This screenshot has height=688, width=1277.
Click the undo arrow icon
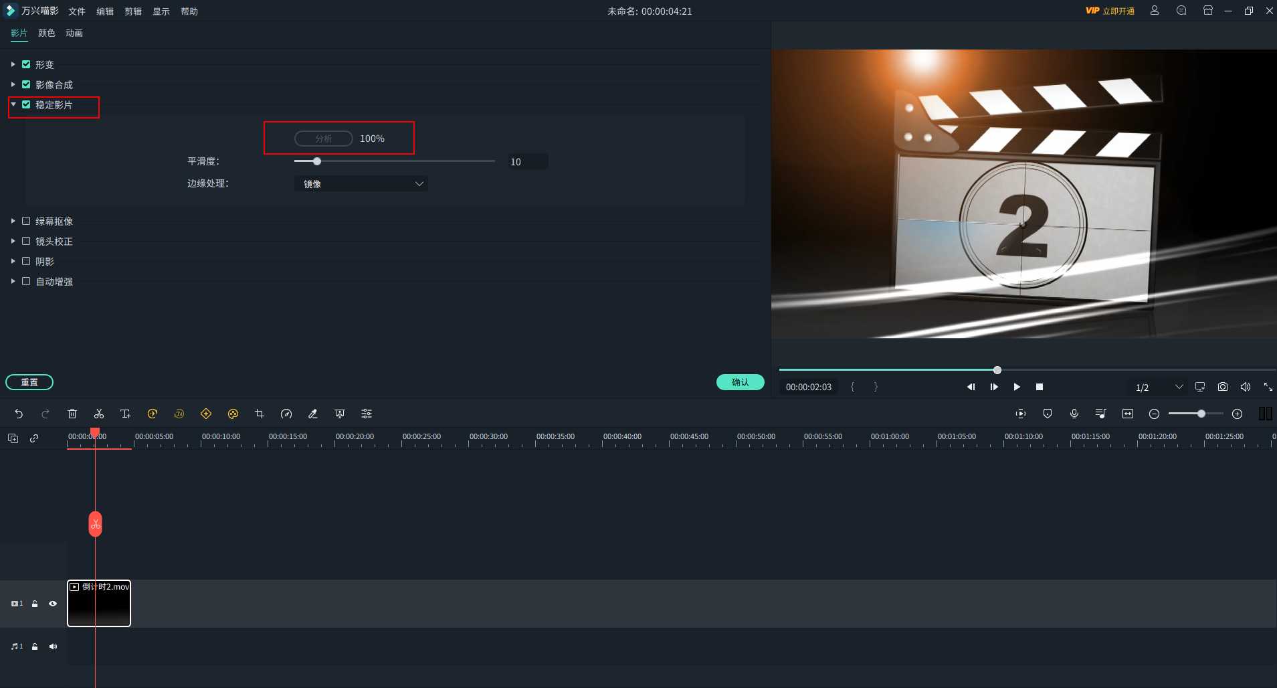click(x=19, y=414)
